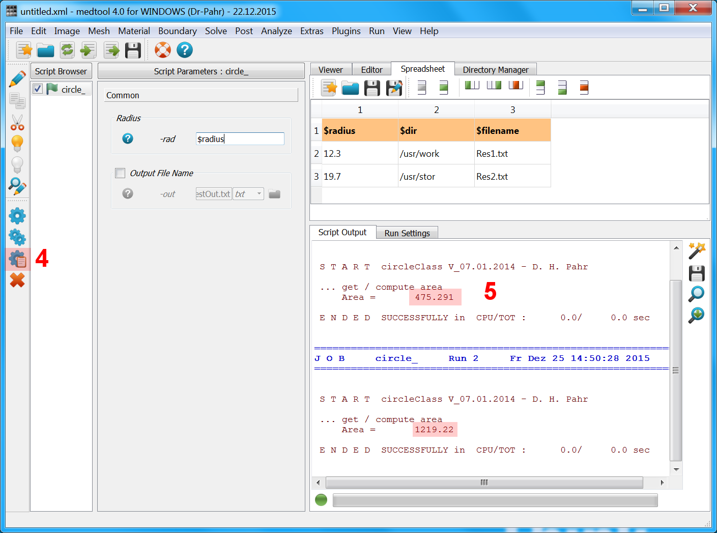717x533 pixels.
Task: Click the import document icon with left-pointing green arrow
Action: pos(89,50)
